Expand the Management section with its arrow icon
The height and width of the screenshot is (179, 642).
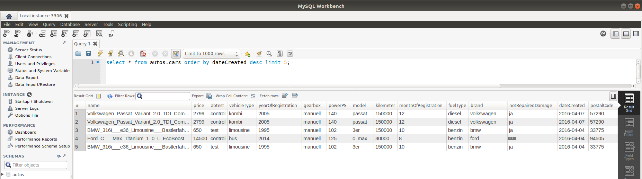click(64, 43)
